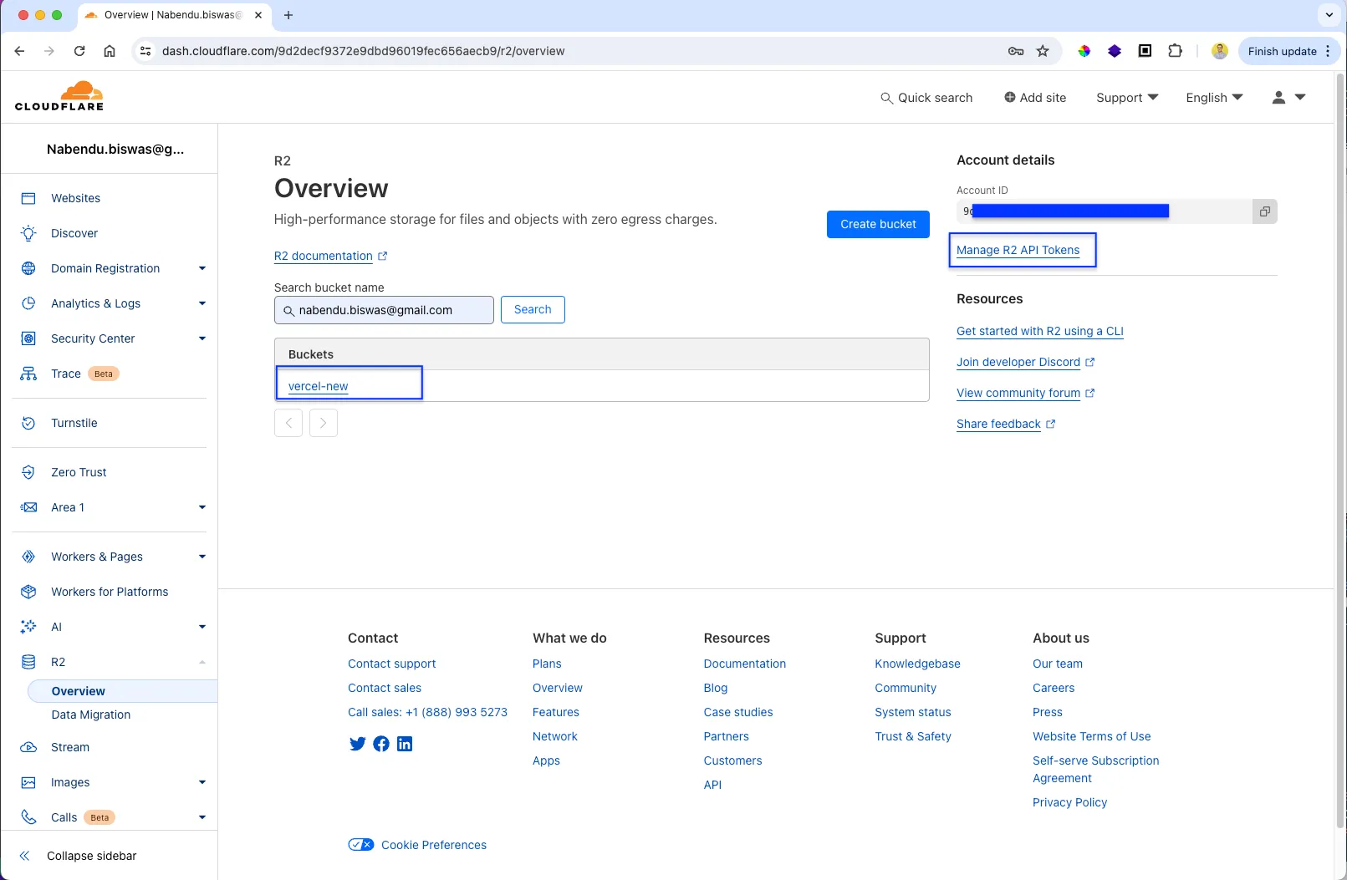1347x880 pixels.
Task: Click the Calls phone icon
Action: [x=28, y=817]
